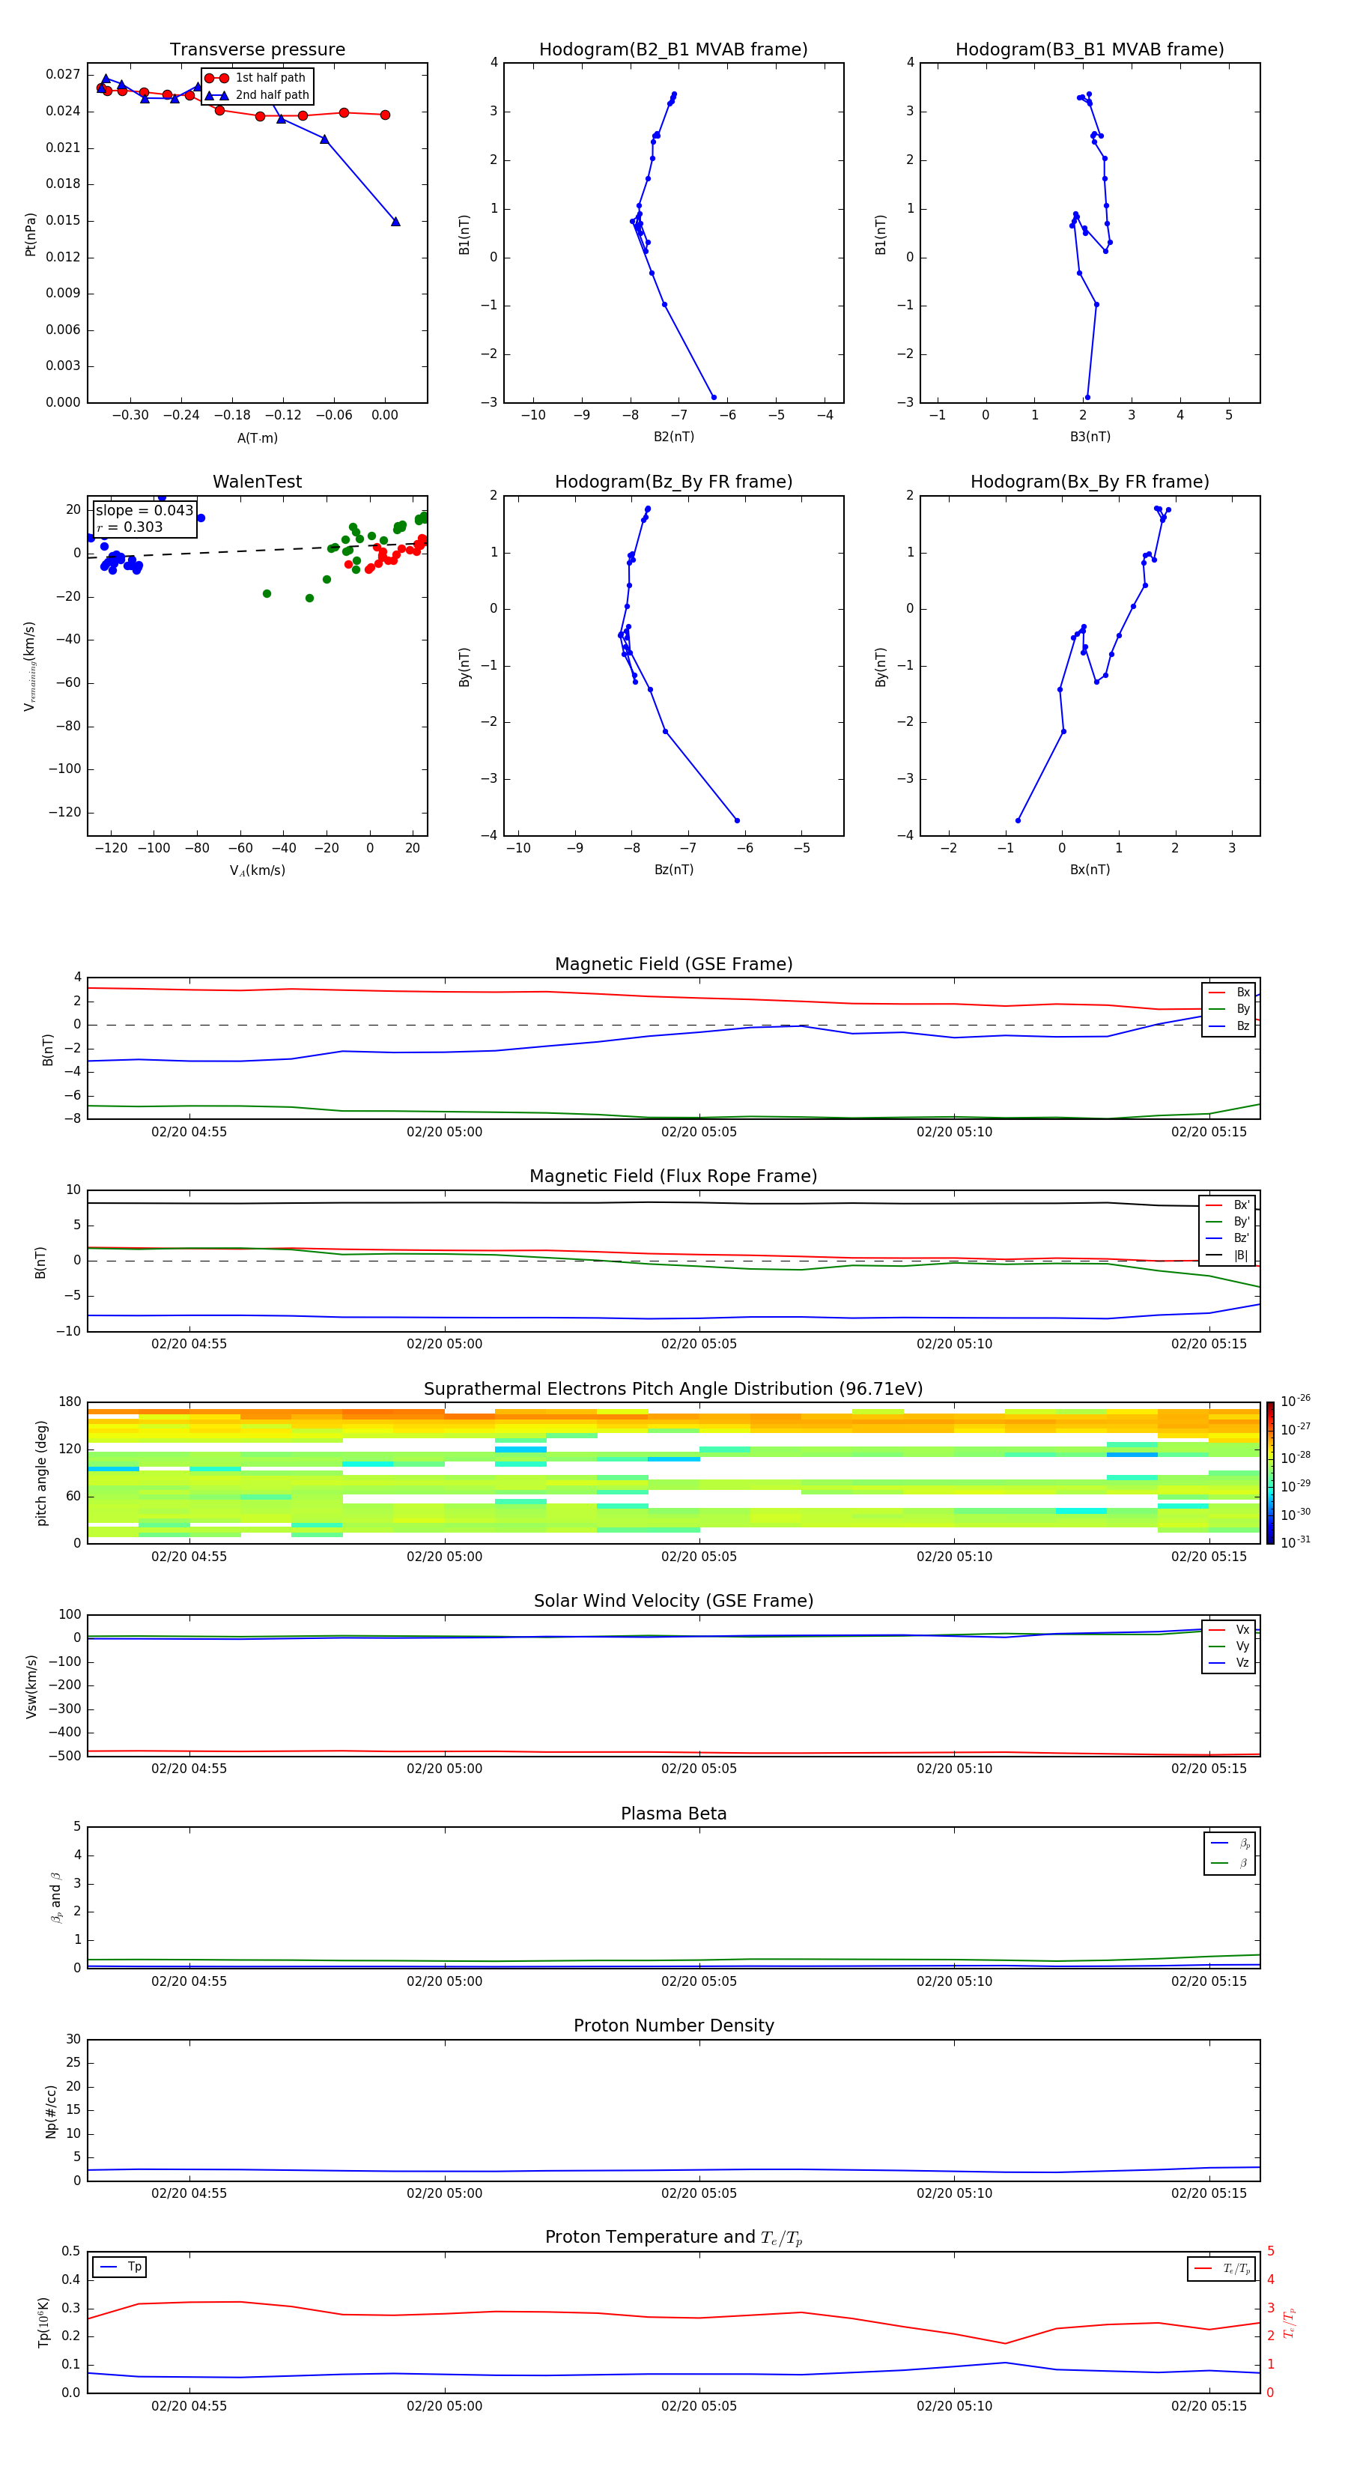Select |B| in the Flux Rope legend

pyautogui.click(x=1228, y=1255)
